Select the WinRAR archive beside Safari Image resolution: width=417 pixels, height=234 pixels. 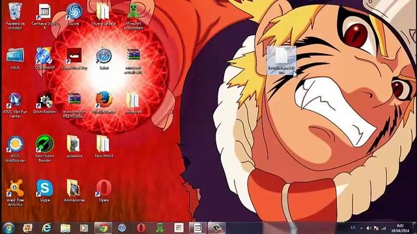[133, 60]
